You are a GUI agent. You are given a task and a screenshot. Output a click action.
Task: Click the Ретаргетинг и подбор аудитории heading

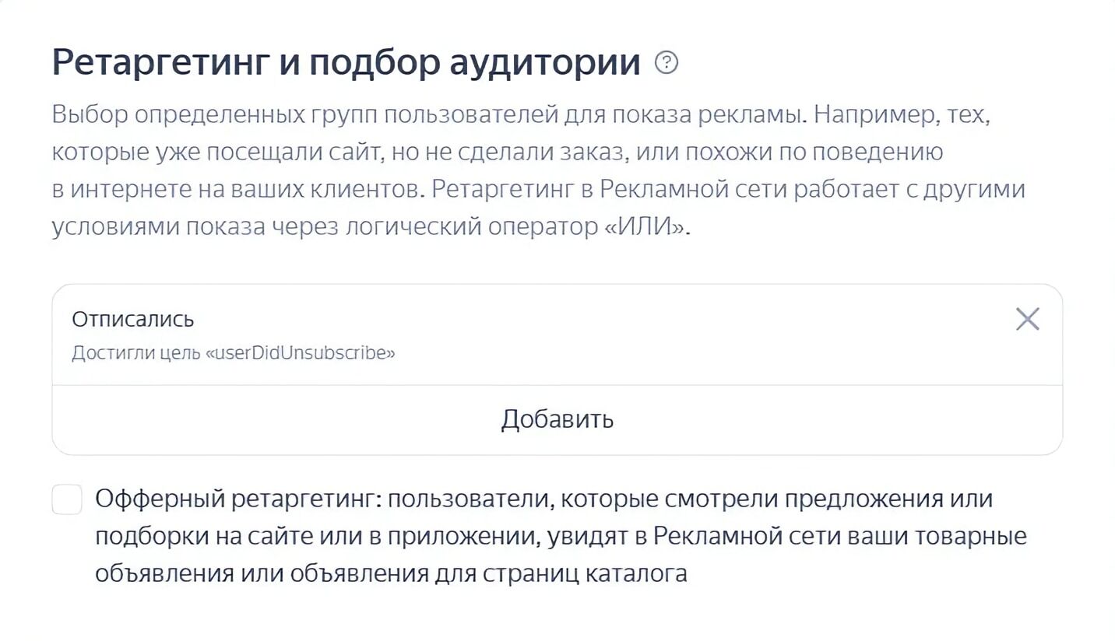[345, 62]
